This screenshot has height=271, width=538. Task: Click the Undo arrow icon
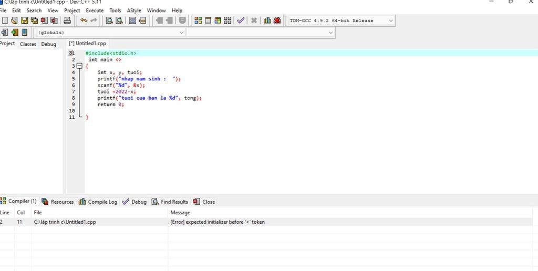[84, 20]
